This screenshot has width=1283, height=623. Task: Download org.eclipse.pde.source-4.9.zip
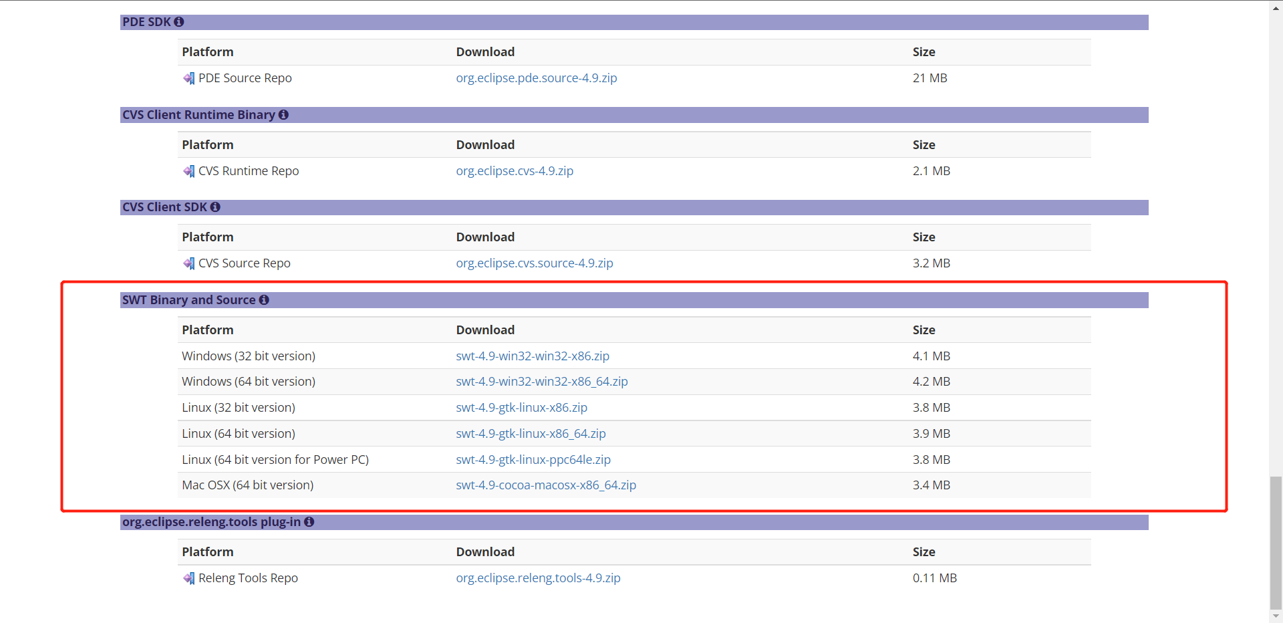click(537, 78)
